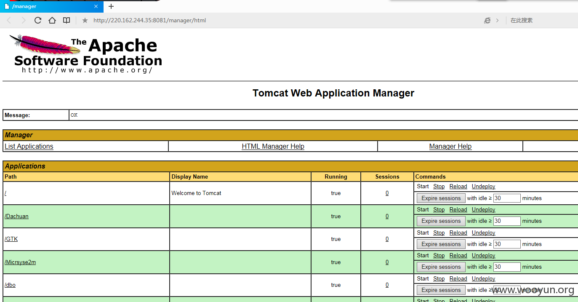This screenshot has height=302, width=578.
Task: Expire sessions for /dbo
Action: (x=441, y=290)
